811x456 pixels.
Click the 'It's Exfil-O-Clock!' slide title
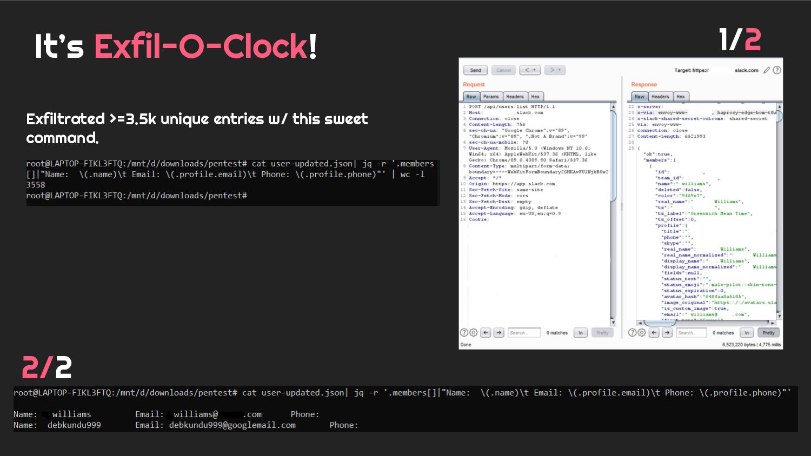[x=176, y=46]
